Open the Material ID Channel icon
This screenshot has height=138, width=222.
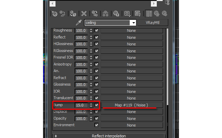click(x=127, y=14)
